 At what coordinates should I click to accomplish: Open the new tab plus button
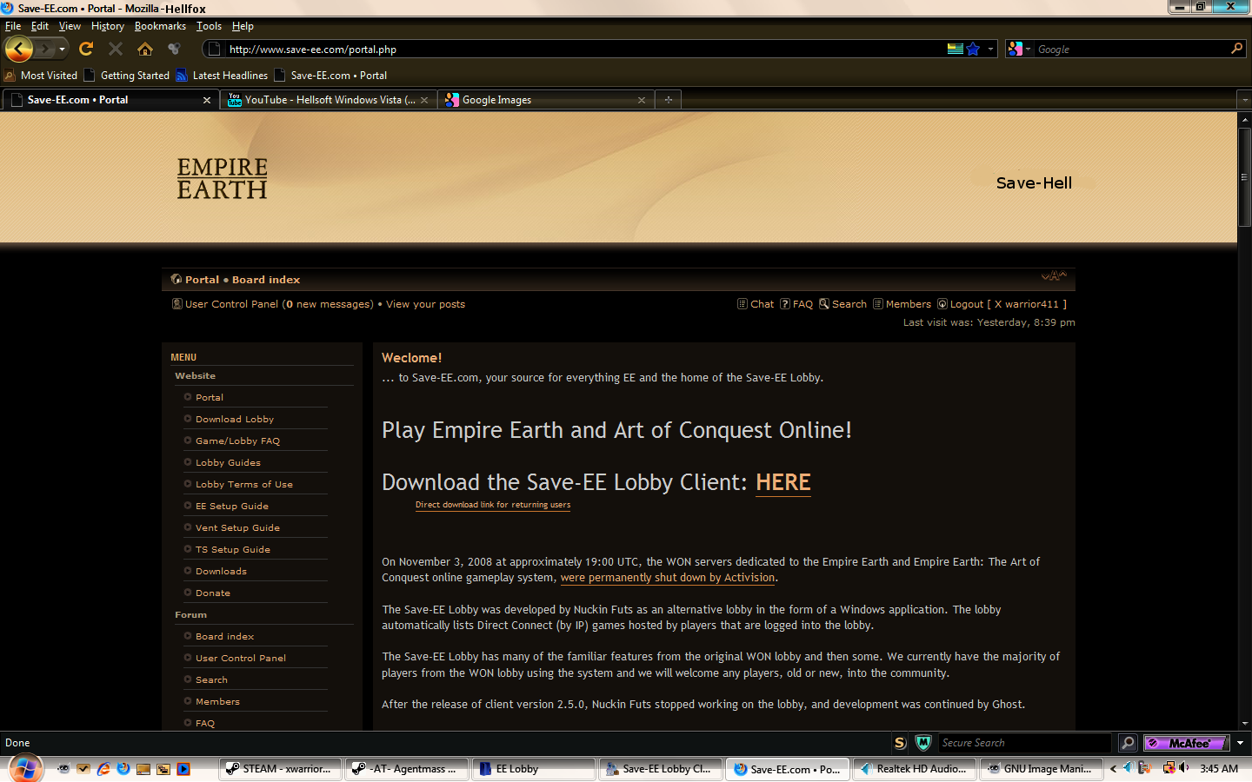click(x=668, y=100)
